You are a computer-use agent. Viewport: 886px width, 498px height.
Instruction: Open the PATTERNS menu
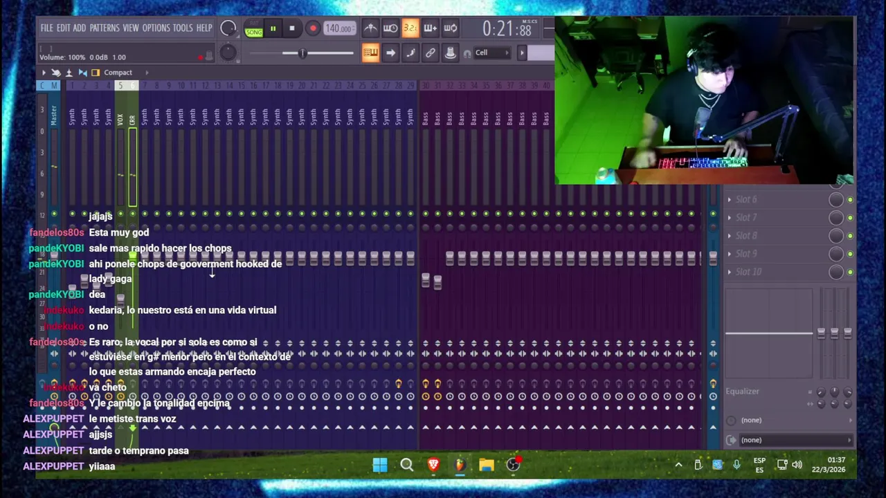click(x=105, y=28)
